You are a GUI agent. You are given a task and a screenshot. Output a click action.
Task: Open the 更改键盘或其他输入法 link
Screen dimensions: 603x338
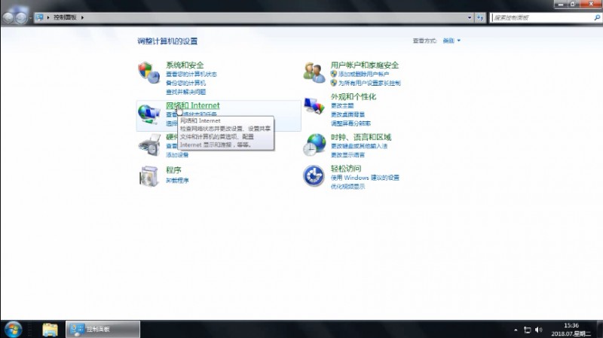click(360, 145)
